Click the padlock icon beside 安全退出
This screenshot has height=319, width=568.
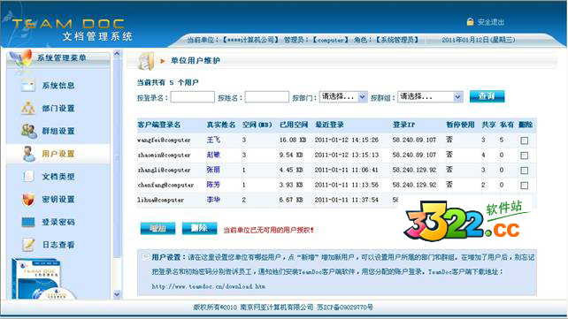click(470, 22)
